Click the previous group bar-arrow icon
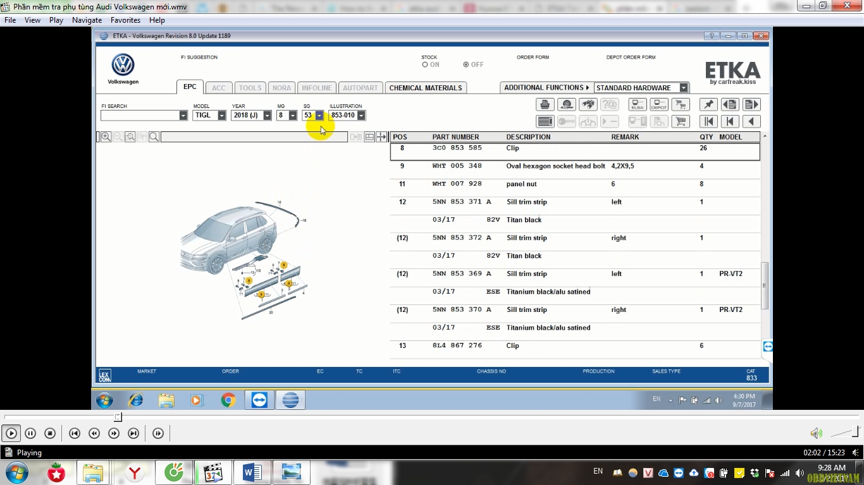Viewport: 864px width, 485px height. 730,121
